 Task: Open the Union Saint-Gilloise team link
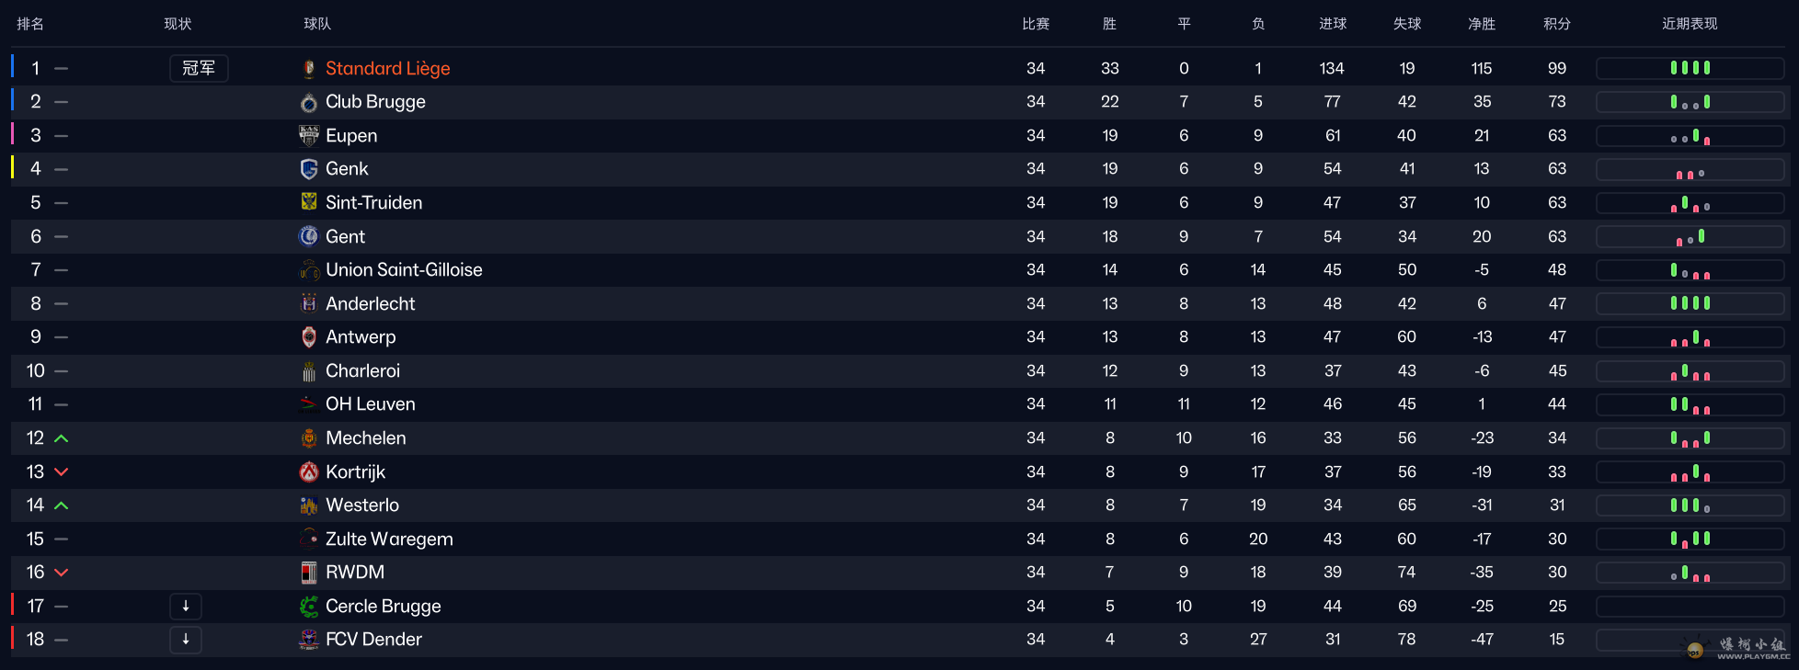404,270
